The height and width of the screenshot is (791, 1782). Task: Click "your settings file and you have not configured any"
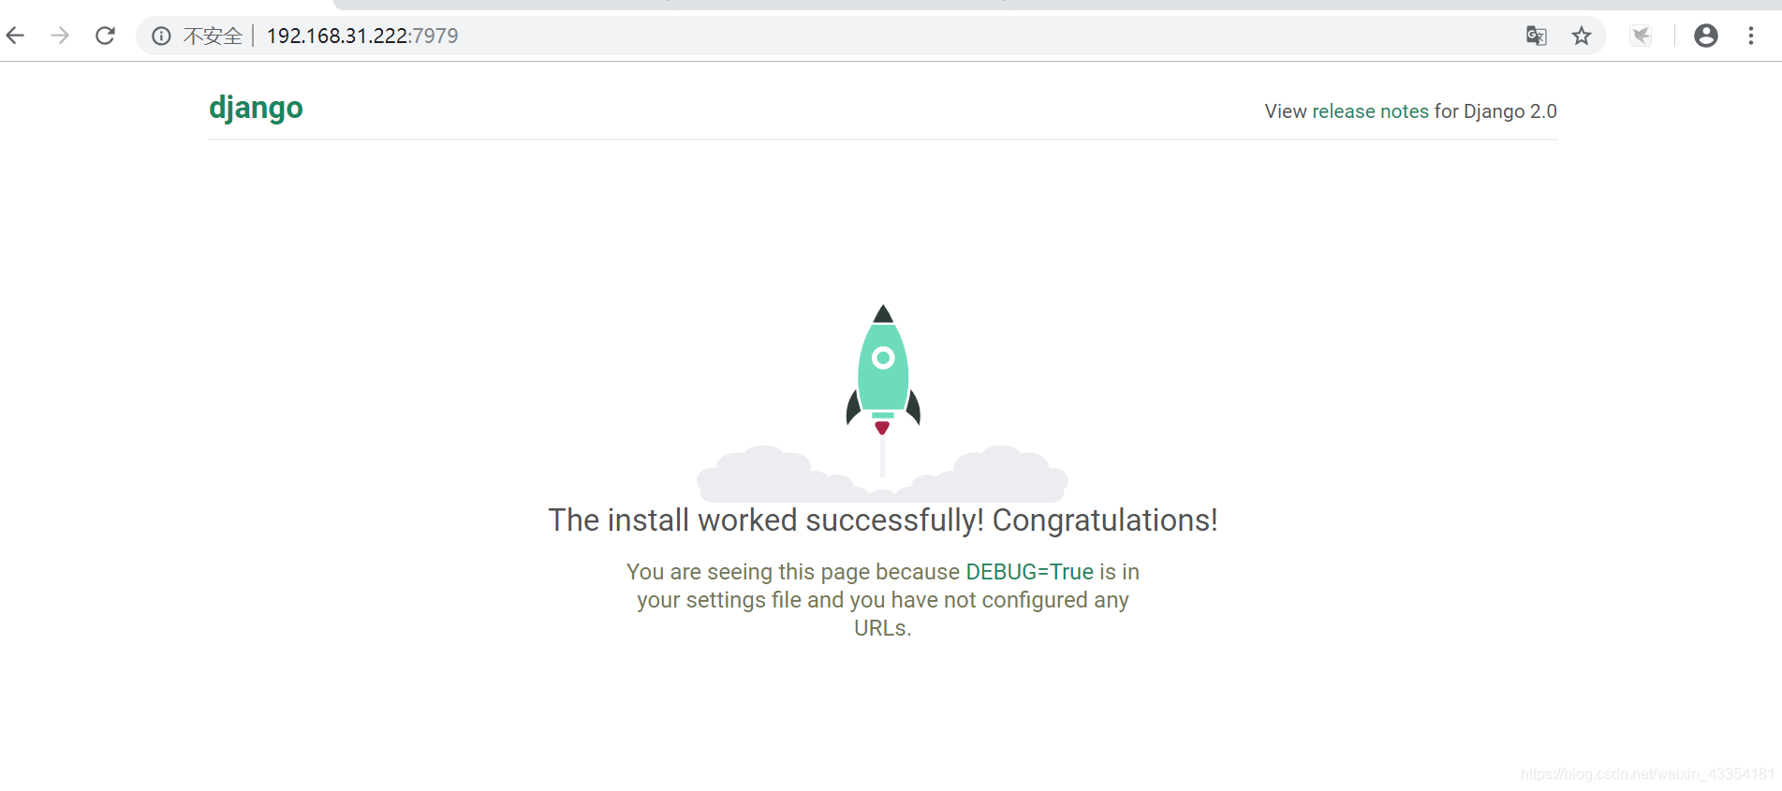pos(883,600)
